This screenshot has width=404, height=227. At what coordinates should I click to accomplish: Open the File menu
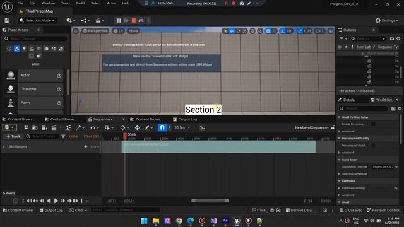tap(20, 3)
